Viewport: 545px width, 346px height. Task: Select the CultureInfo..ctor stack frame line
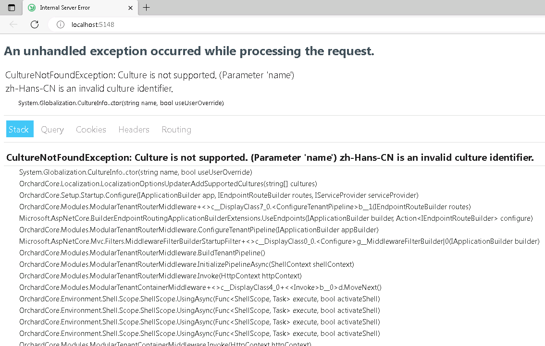tap(135, 172)
